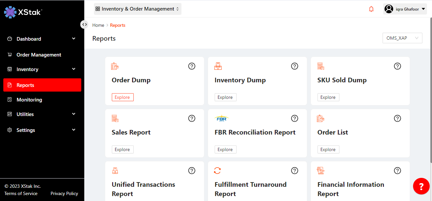Image resolution: width=432 pixels, height=201 pixels.
Task: Open Order Management in the sidebar
Action: pos(39,55)
